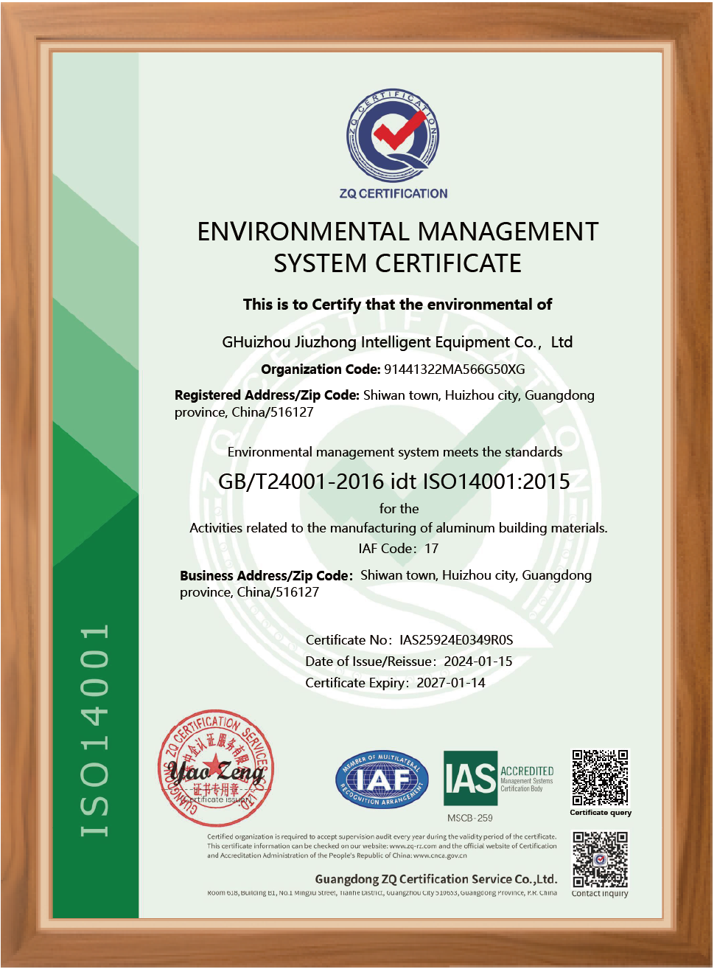Click the Date of Issue/Reissue 2024-01-15 line

(x=408, y=662)
